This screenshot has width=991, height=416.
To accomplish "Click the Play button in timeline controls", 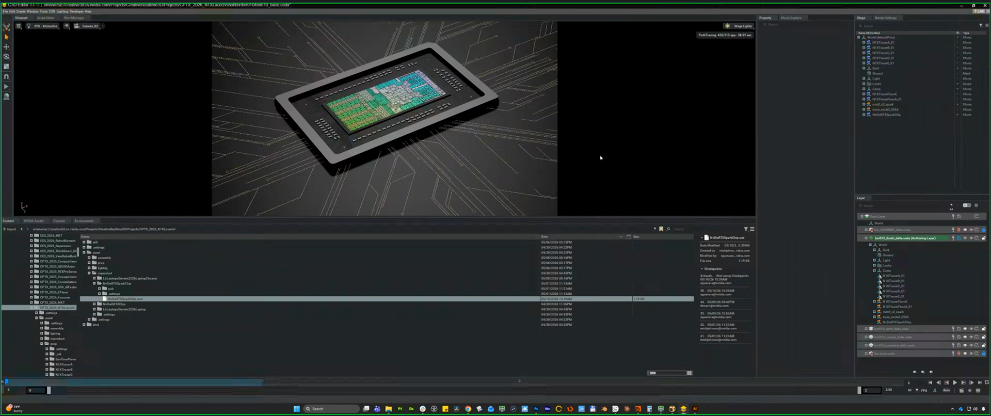I will coord(955,382).
